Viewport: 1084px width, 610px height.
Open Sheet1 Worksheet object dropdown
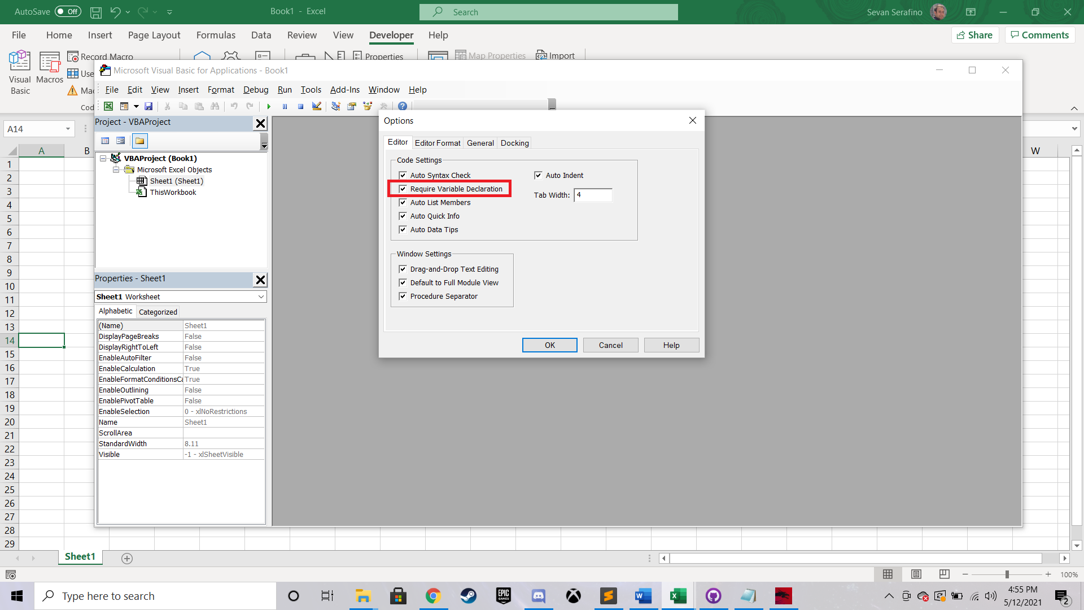pyautogui.click(x=261, y=297)
